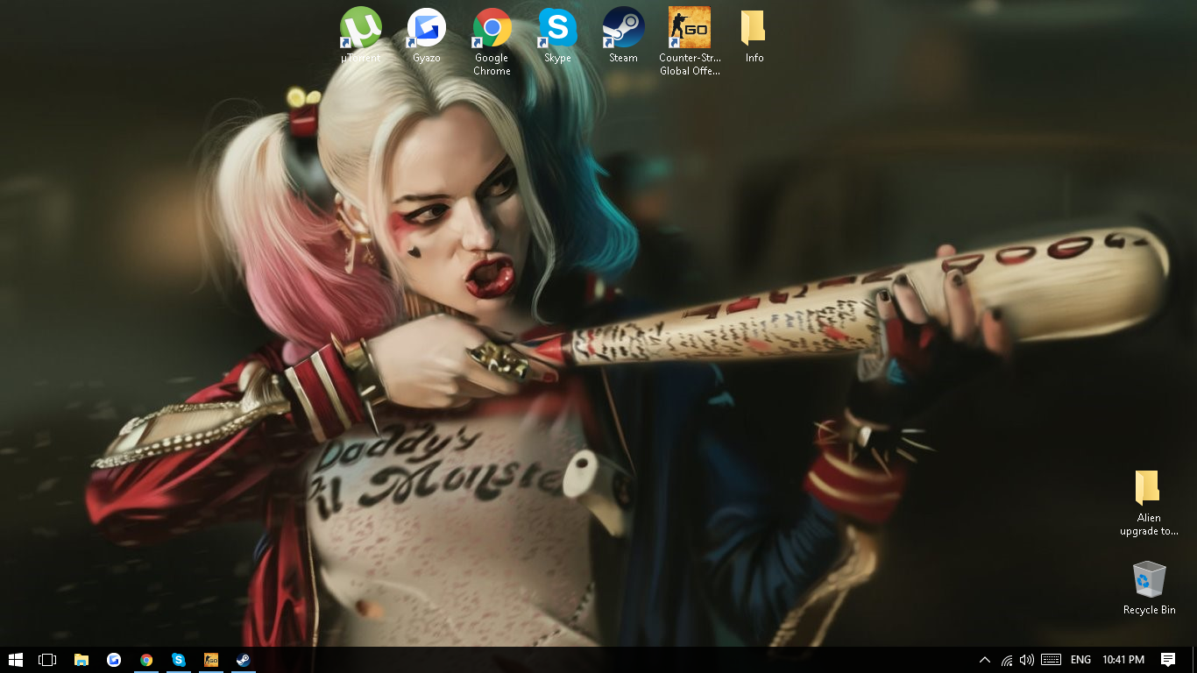1197x673 pixels.
Task: Open the Wi-Fi network flyout
Action: click(x=1007, y=660)
